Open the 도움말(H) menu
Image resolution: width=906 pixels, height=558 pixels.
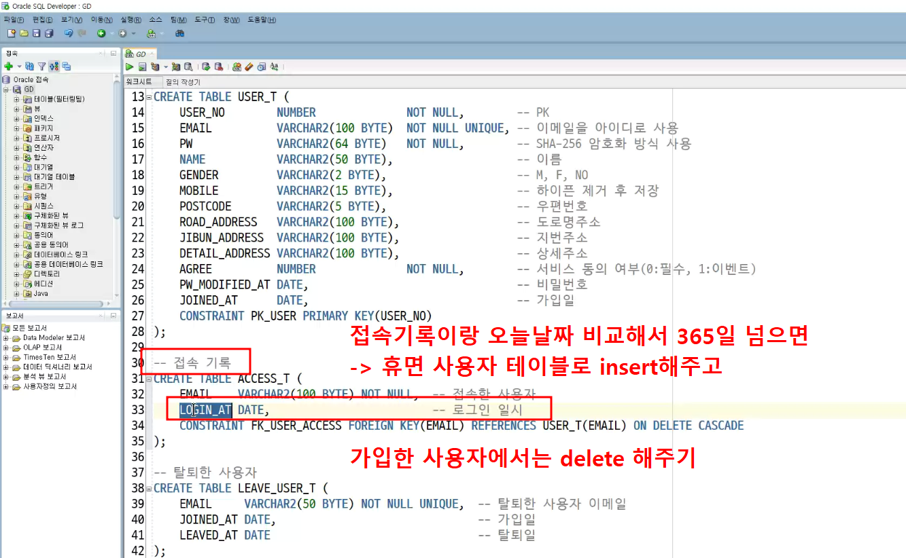click(262, 20)
